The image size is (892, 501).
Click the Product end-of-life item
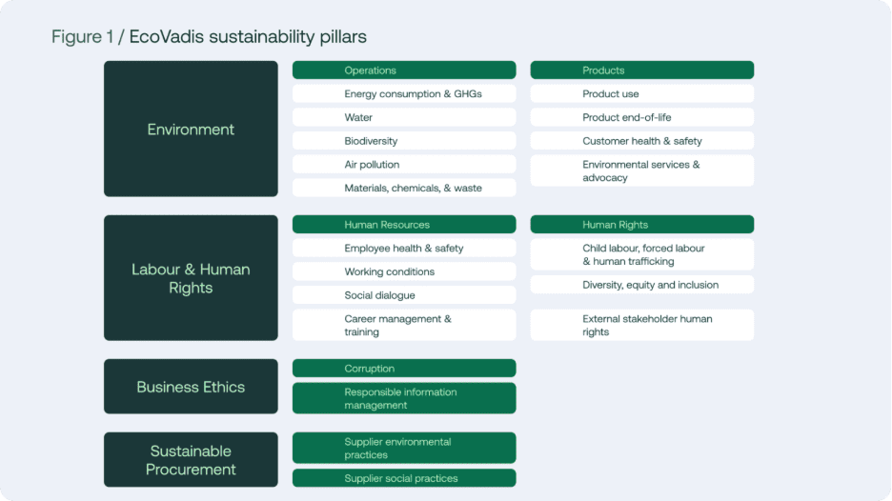pos(641,117)
